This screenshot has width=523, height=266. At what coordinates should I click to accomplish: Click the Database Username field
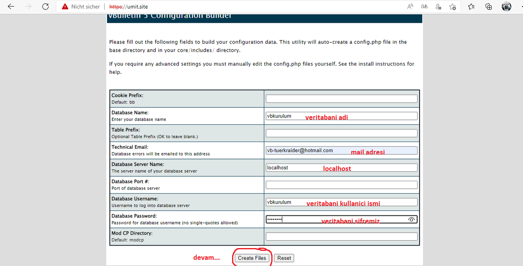click(342, 202)
